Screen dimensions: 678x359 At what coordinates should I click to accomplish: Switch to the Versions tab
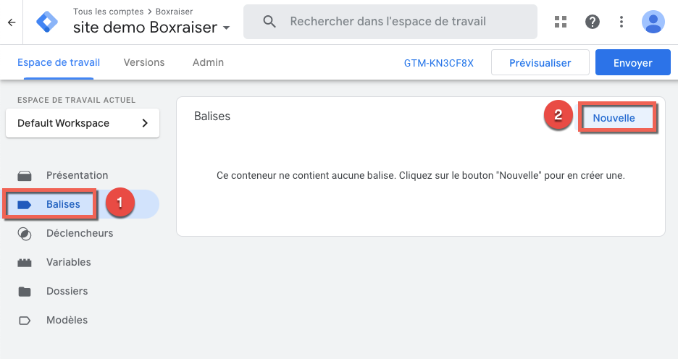click(144, 63)
